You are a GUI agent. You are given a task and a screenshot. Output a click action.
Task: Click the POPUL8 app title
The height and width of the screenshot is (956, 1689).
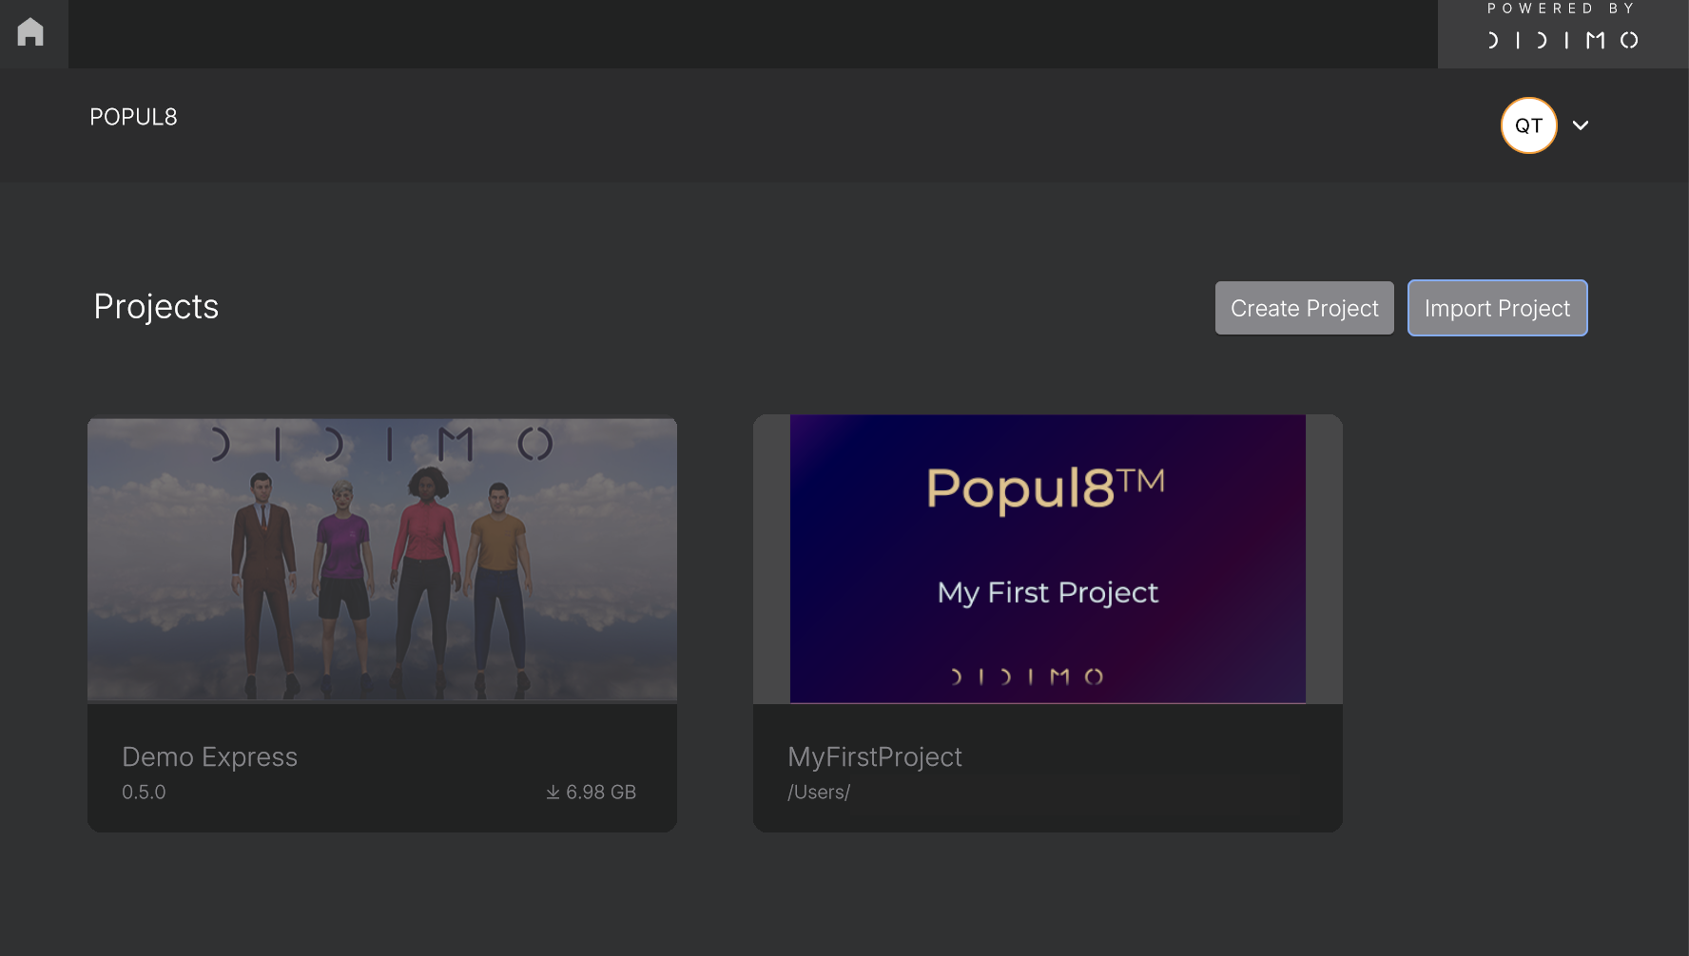[133, 117]
